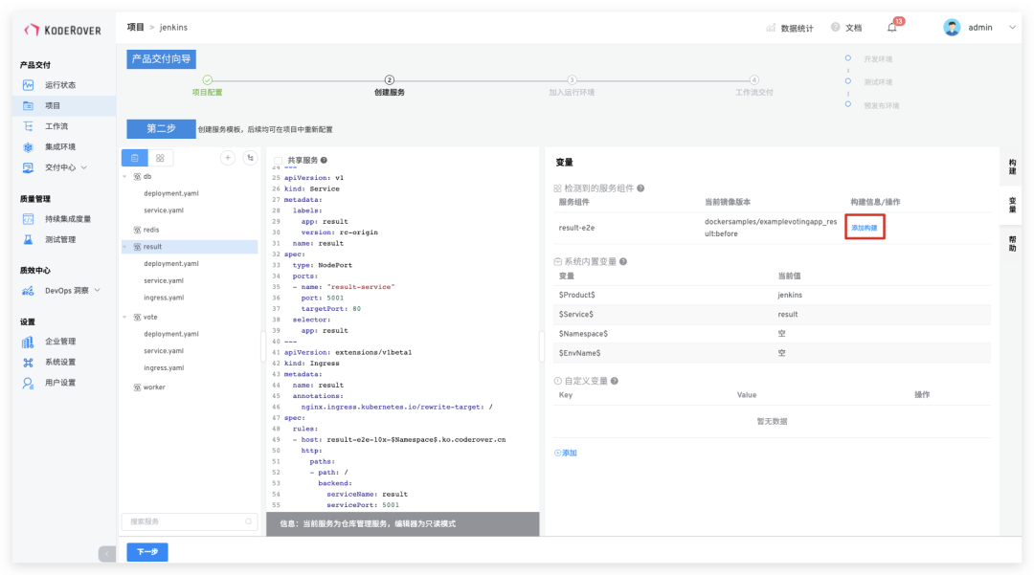Image resolution: width=1034 pixels, height=575 pixels.
Task: Click the search magnifier icon
Action: pyautogui.click(x=249, y=521)
